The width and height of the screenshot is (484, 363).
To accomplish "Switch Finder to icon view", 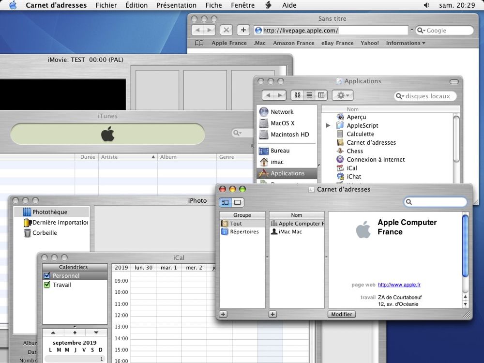I will pyautogui.click(x=297, y=95).
